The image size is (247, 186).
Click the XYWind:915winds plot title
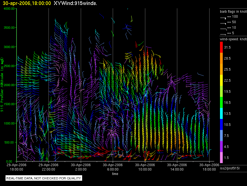point(75,3)
